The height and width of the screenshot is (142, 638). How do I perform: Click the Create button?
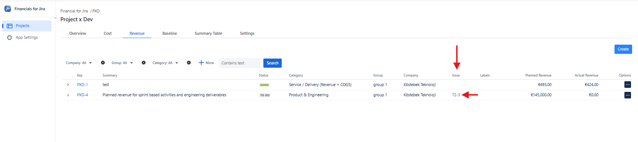point(623,49)
